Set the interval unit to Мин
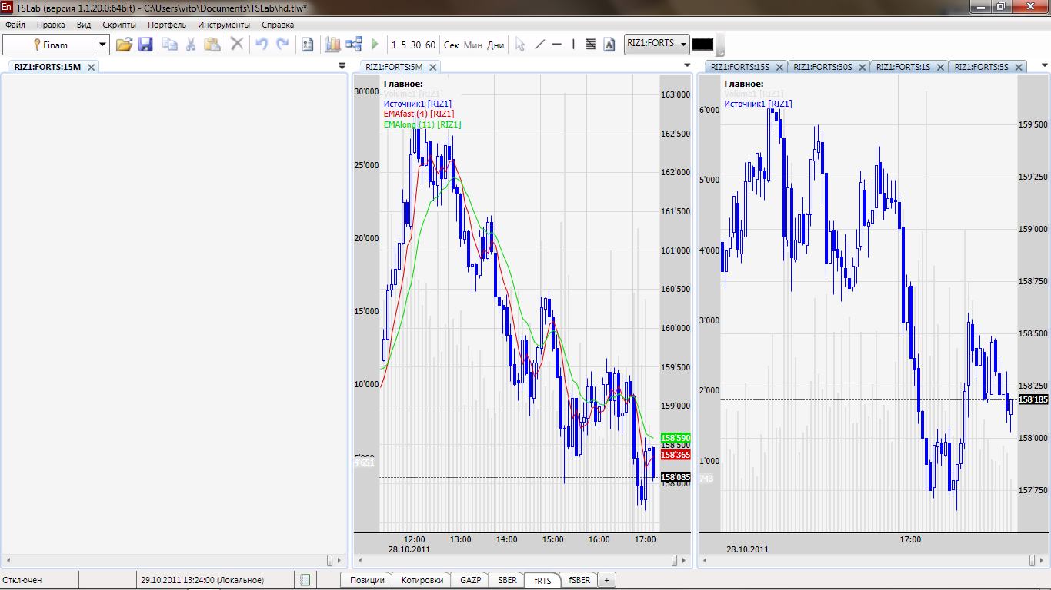 [473, 45]
